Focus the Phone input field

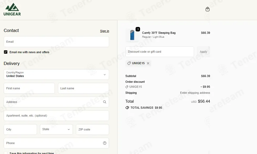(x=56, y=143)
